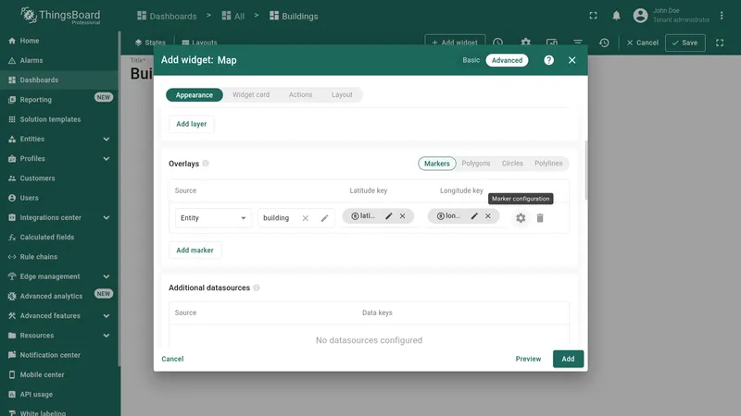Go to Dashboards breadcrumb
Image resolution: width=741 pixels, height=416 pixels.
click(167, 16)
